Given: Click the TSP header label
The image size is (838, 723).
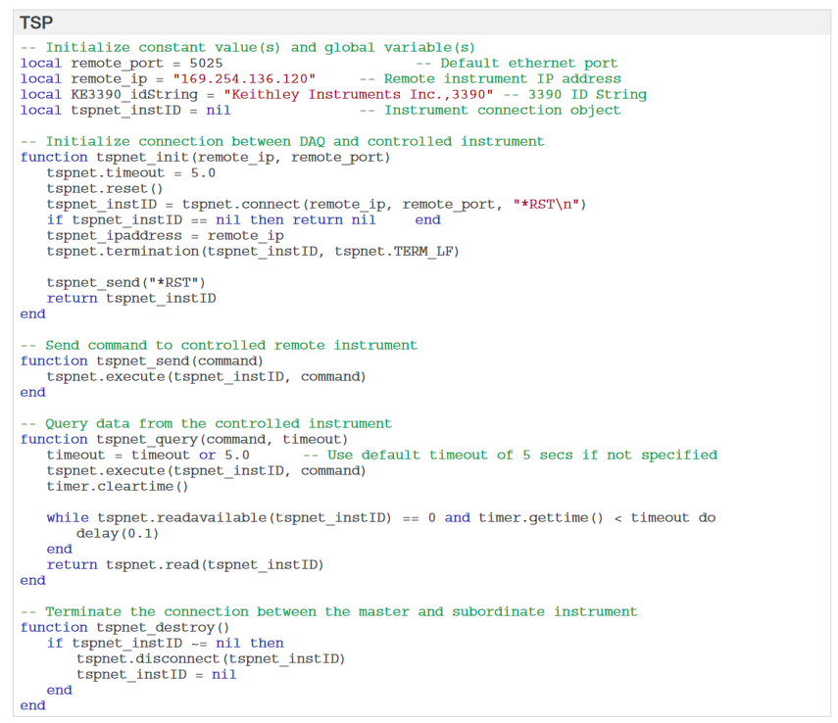Looking at the screenshot, I should coord(36,23).
